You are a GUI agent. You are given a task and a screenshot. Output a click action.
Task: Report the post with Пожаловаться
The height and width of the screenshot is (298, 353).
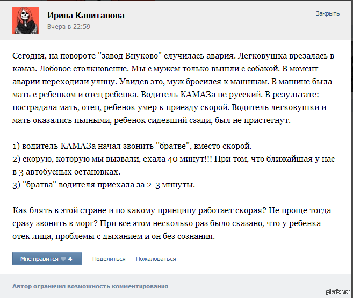pyautogui.click(x=156, y=259)
